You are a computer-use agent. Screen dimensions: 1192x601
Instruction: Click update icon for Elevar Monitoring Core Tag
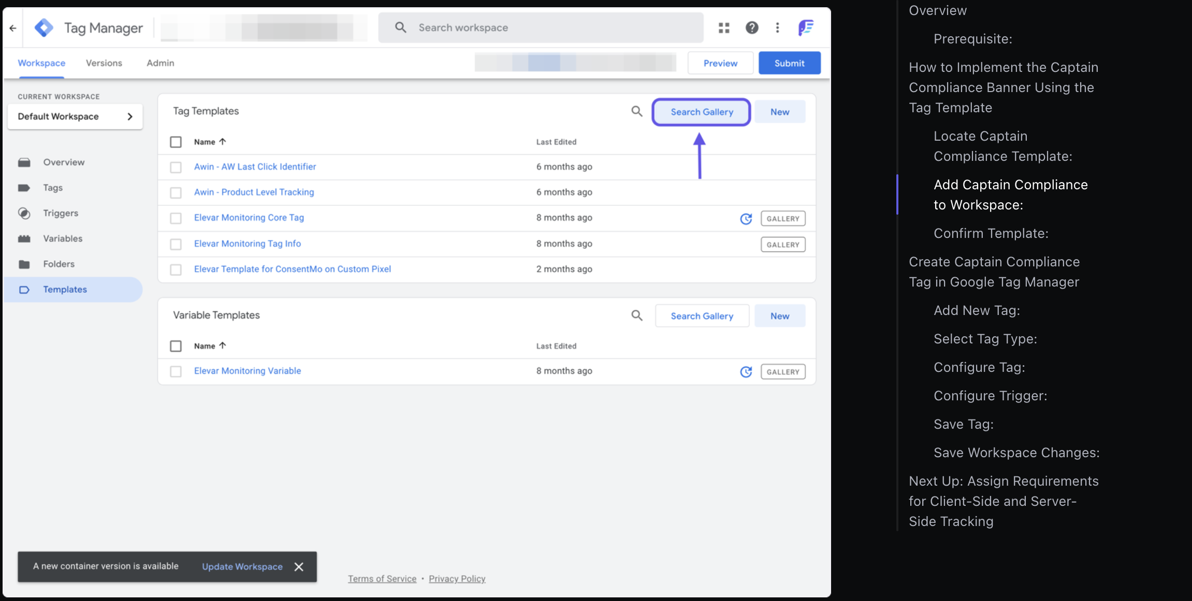(746, 219)
